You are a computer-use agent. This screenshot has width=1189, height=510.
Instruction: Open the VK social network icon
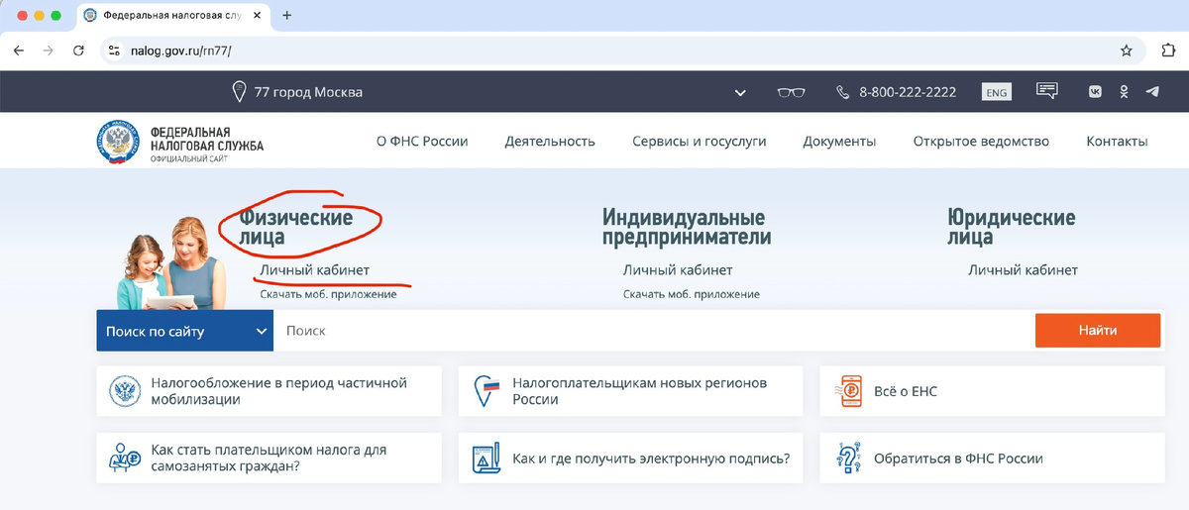[1096, 92]
